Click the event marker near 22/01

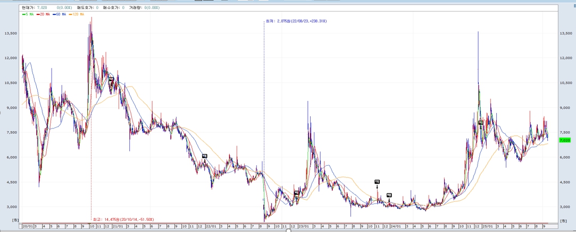tap(204, 156)
